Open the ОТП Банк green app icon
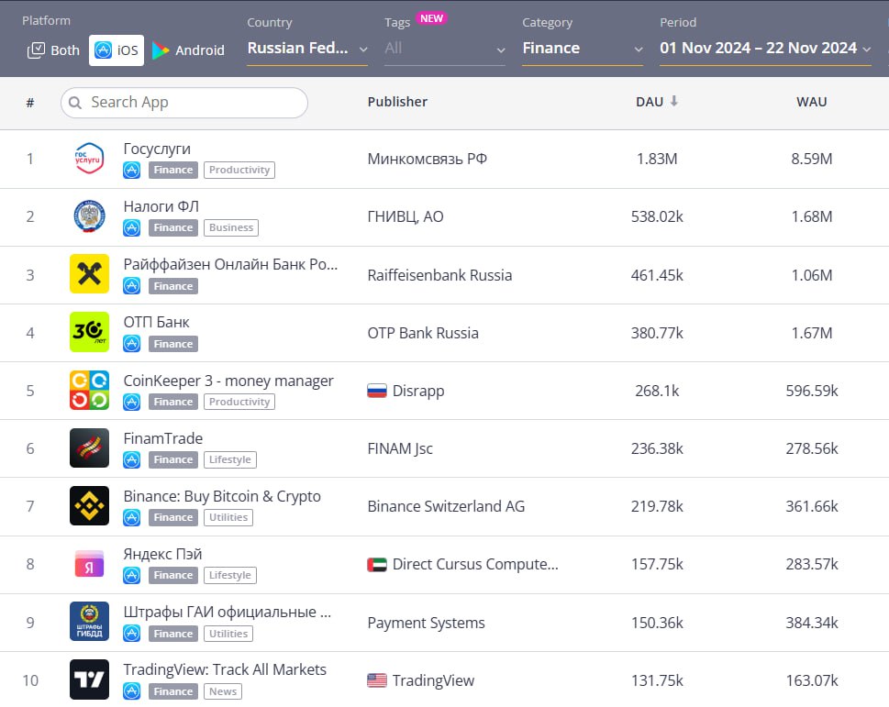 (x=89, y=331)
